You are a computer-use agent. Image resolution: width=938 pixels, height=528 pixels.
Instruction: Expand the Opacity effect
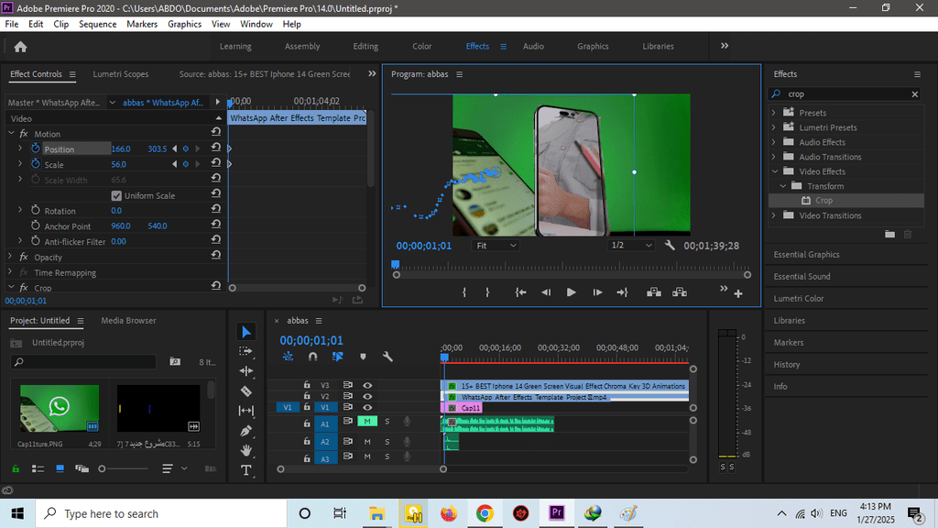point(10,257)
